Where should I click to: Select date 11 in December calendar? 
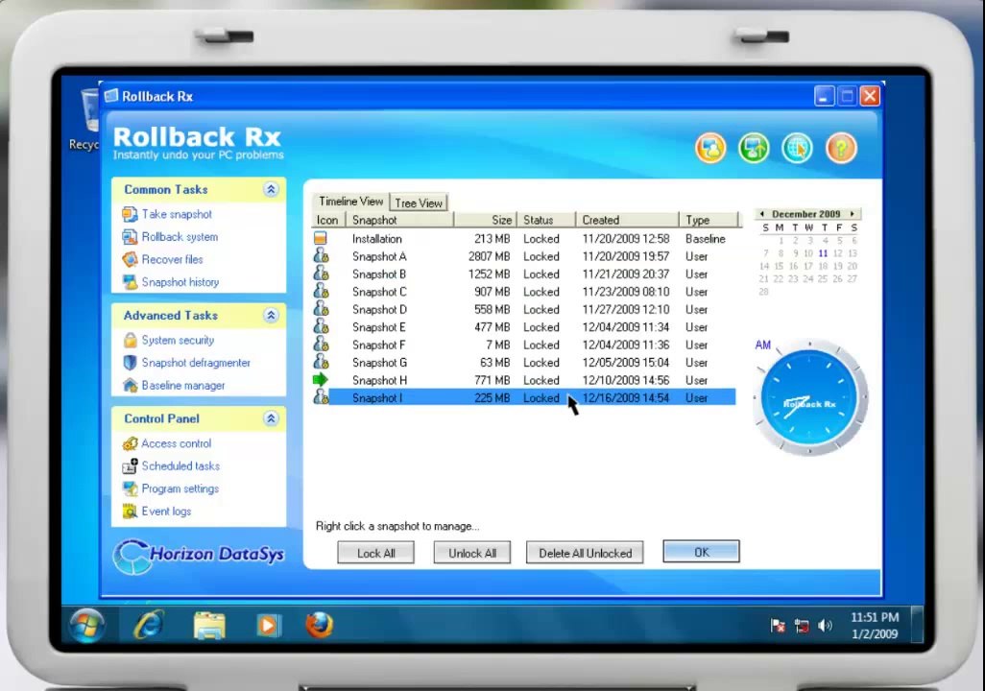(x=823, y=253)
